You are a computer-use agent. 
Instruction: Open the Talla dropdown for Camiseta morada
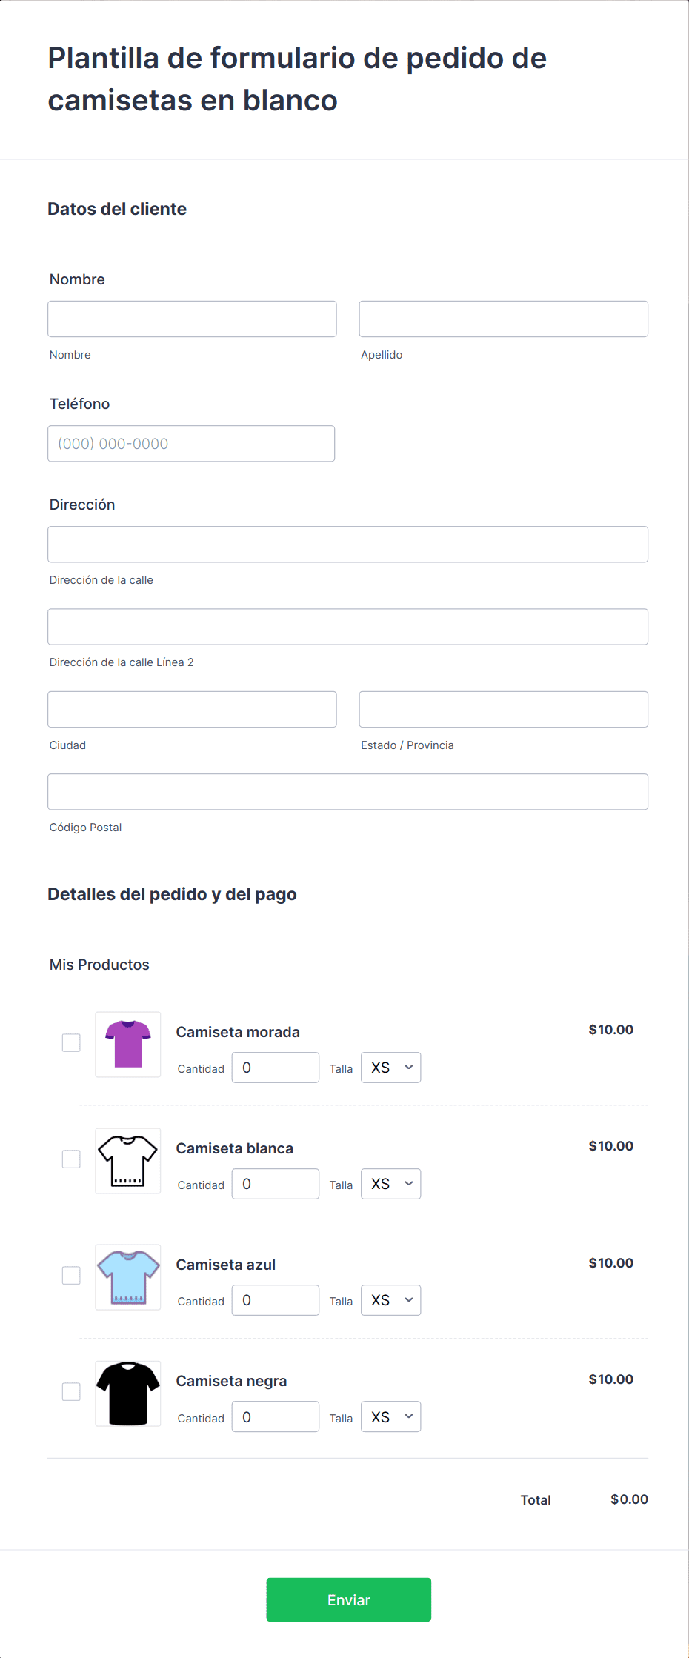[390, 1068]
